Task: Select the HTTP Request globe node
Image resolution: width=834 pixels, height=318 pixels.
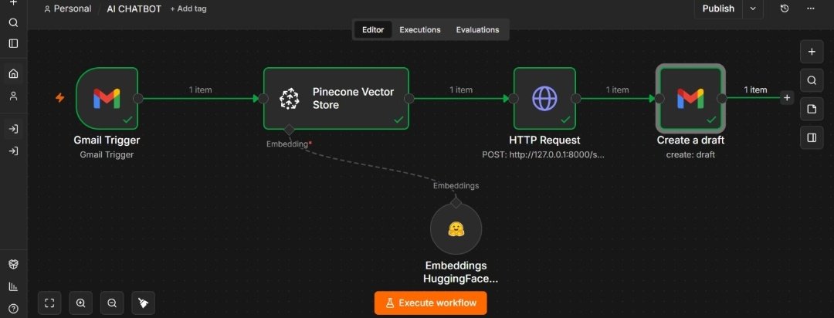Action: pos(544,98)
